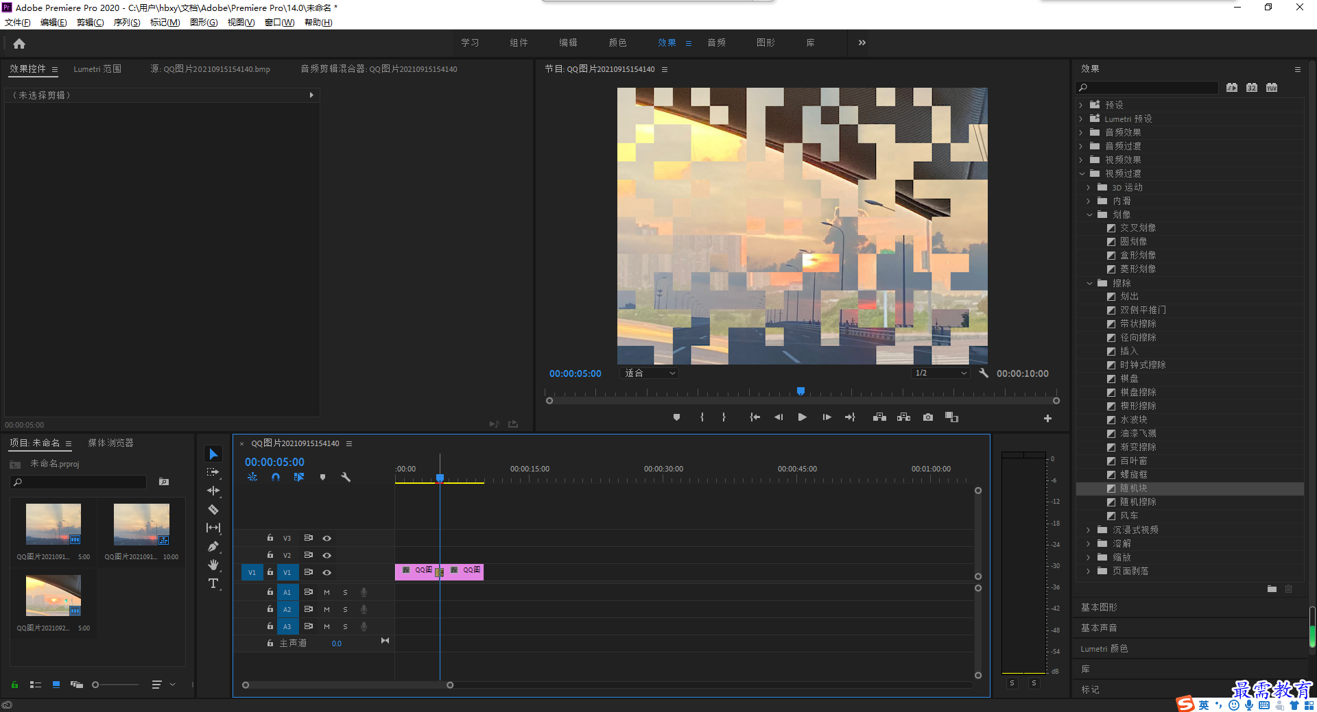Toggle sync lock on track A3

coord(309,626)
